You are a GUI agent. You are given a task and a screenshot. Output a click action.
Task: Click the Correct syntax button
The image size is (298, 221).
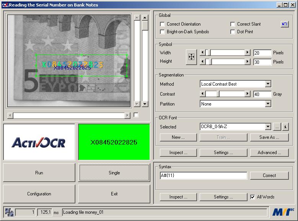[269, 175]
